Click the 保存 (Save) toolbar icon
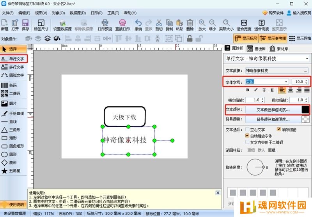 25,25
